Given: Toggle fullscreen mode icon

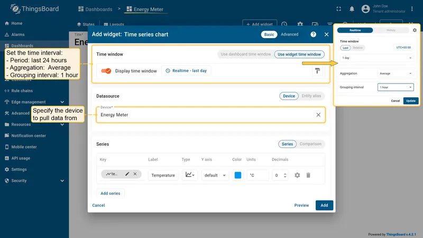Looking at the screenshot, I should pyautogui.click(x=338, y=9).
